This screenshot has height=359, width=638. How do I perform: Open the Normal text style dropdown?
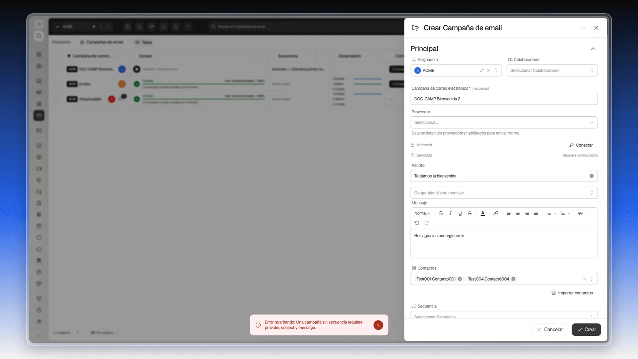(x=422, y=213)
